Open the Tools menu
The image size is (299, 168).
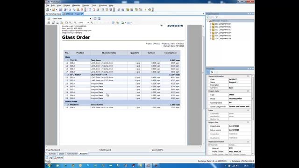[x=94, y=6]
